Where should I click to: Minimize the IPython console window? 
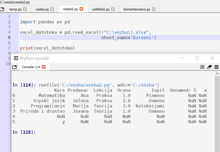pyautogui.click(x=182, y=58)
